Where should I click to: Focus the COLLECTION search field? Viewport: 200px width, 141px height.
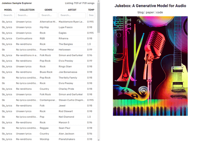tap(27, 15)
